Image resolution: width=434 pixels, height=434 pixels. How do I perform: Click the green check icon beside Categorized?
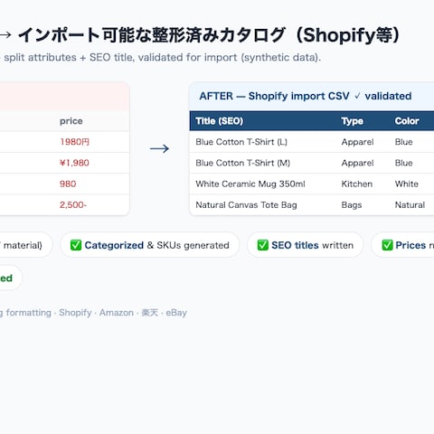click(x=76, y=245)
